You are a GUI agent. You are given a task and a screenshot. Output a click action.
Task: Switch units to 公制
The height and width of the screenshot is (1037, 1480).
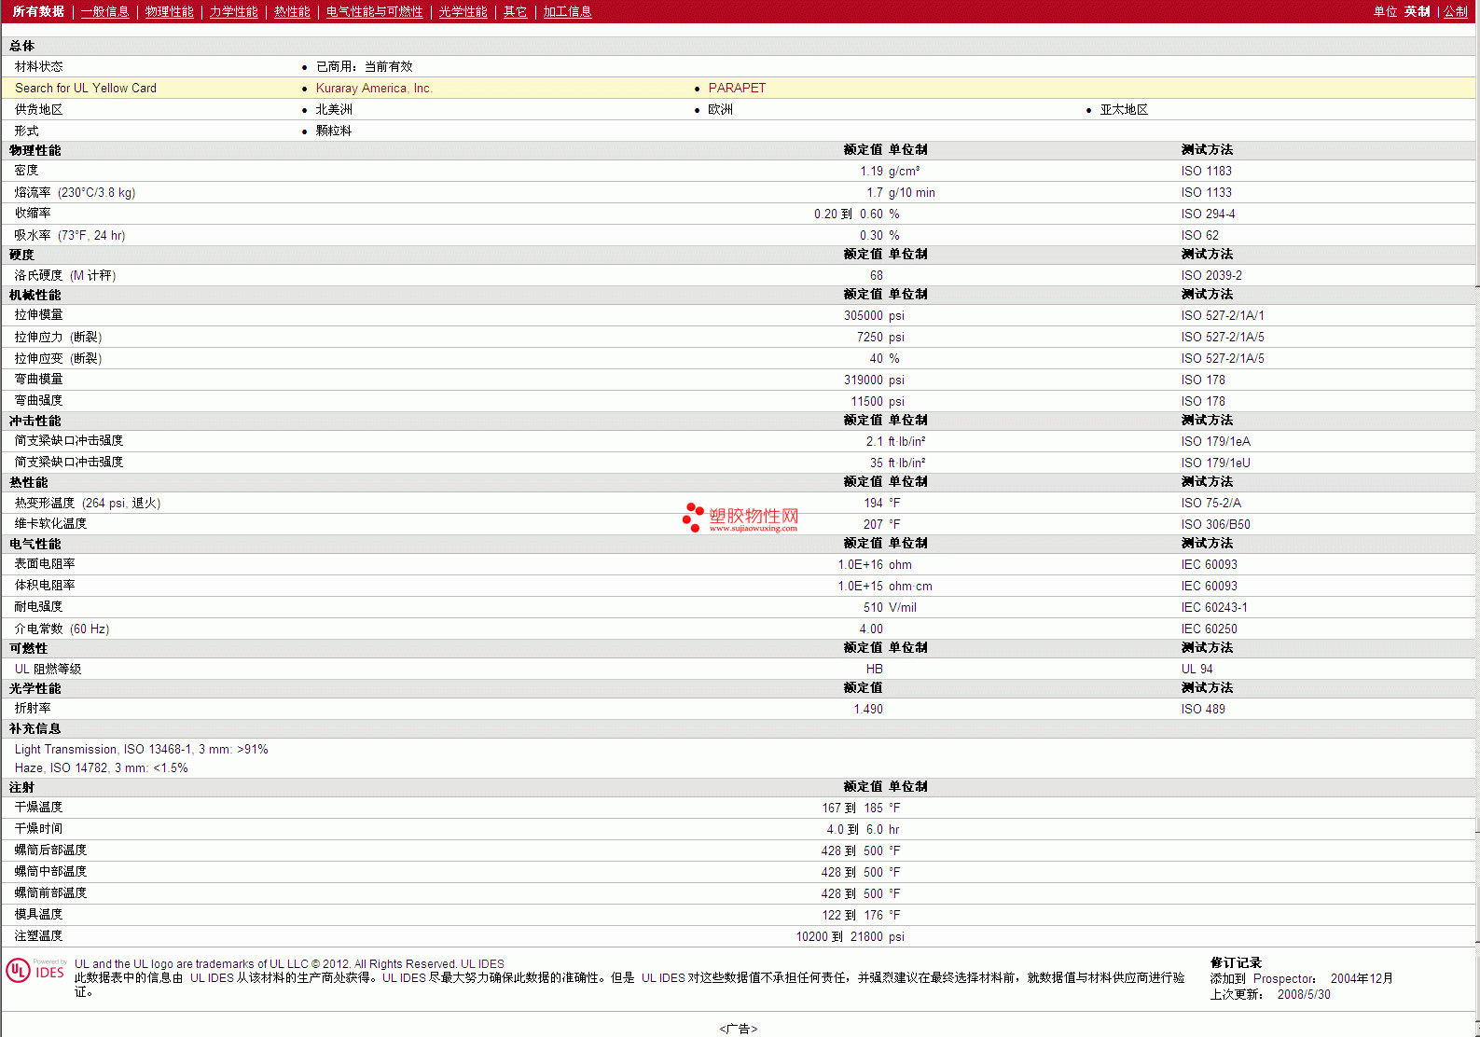tap(1456, 11)
